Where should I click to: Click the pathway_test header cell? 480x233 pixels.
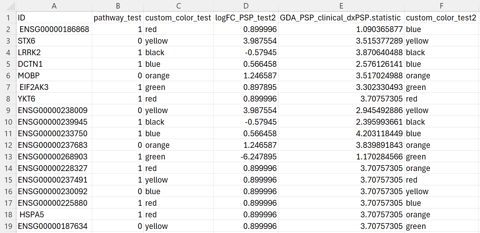[118, 17]
